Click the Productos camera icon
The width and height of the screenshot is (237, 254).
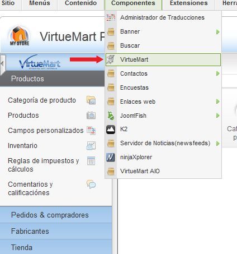click(91, 116)
